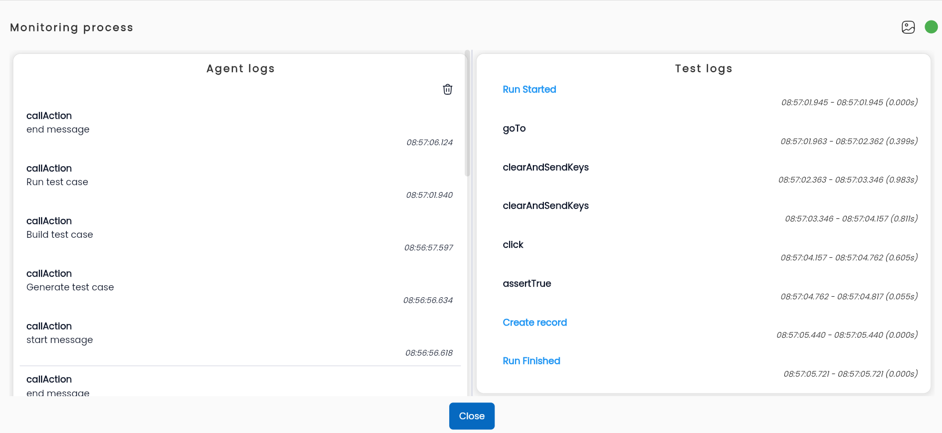
Task: Click the Create record time range 08:57:05.440
Action: pyautogui.click(x=847, y=335)
